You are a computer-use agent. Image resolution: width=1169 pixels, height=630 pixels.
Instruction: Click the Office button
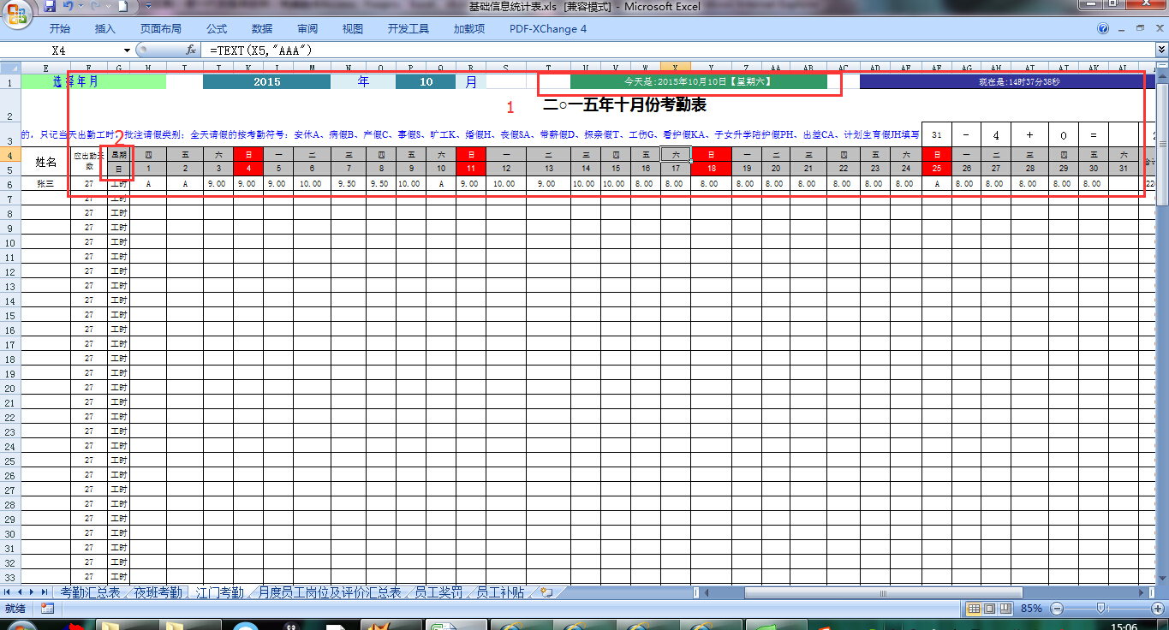coord(17,13)
